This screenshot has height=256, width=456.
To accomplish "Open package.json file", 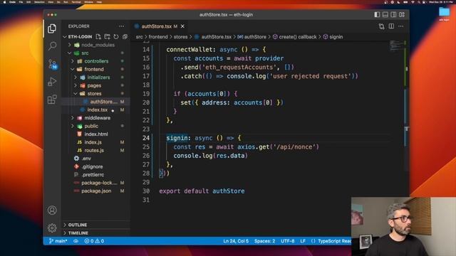I will (x=96, y=191).
